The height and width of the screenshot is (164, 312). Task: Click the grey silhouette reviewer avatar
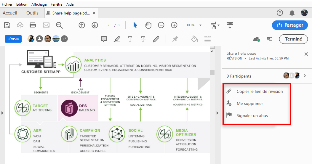pyautogui.click(x=39, y=39)
